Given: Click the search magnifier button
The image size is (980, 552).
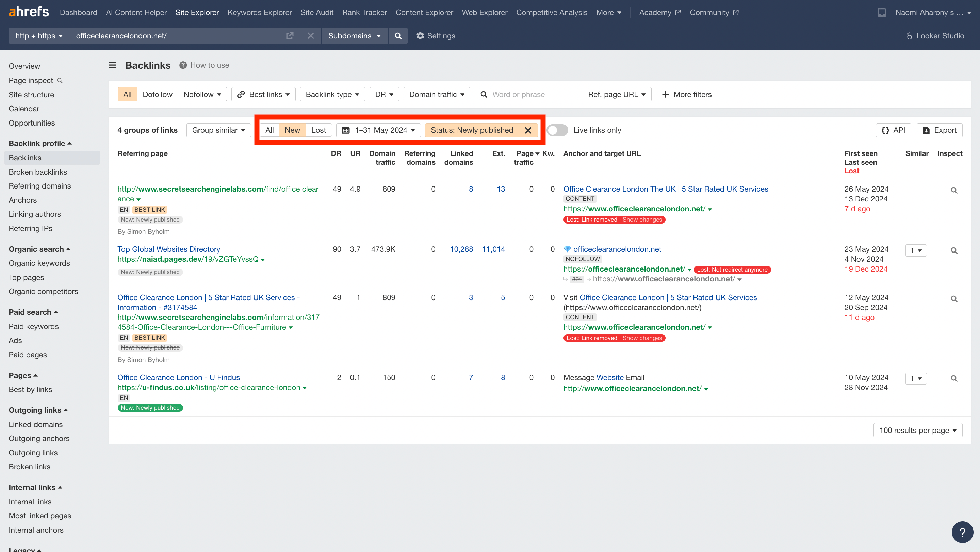Looking at the screenshot, I should (x=398, y=36).
